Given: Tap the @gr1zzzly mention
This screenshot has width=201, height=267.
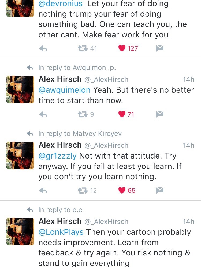Looking at the screenshot, I should click(x=58, y=156).
